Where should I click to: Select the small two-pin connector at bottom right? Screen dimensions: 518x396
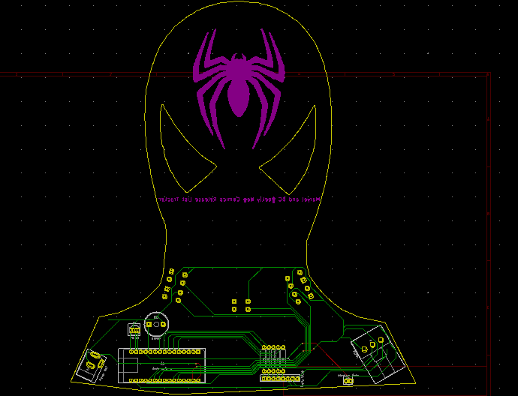tap(348, 381)
